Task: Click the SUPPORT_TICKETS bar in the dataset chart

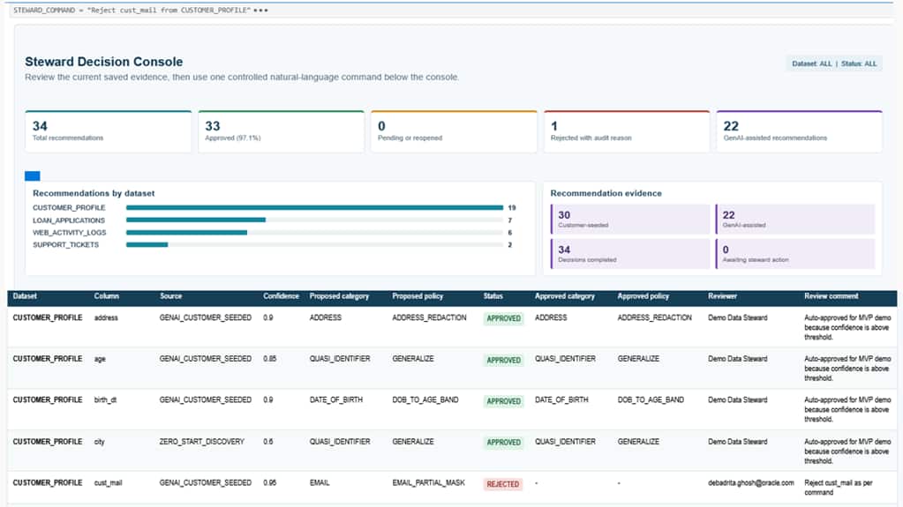Action: (147, 244)
